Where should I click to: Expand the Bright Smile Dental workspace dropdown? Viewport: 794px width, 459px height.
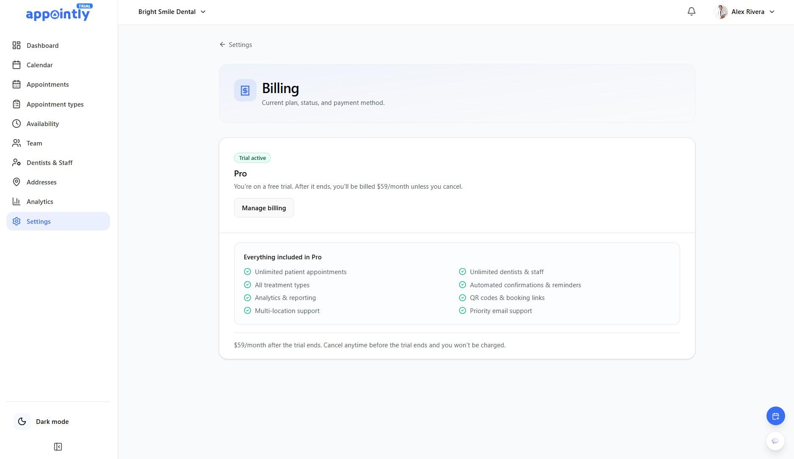click(x=171, y=11)
